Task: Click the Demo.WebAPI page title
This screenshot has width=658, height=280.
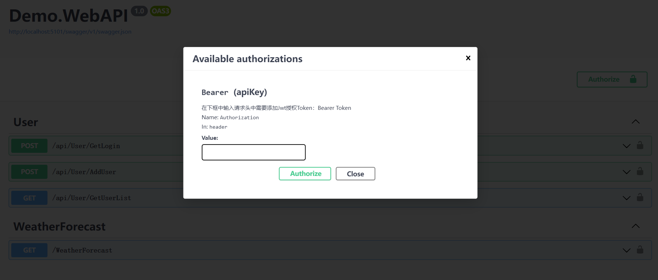Action: [x=68, y=16]
